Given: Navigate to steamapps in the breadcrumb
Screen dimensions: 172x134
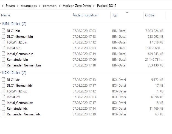Looking at the screenshot, I should [29, 6].
